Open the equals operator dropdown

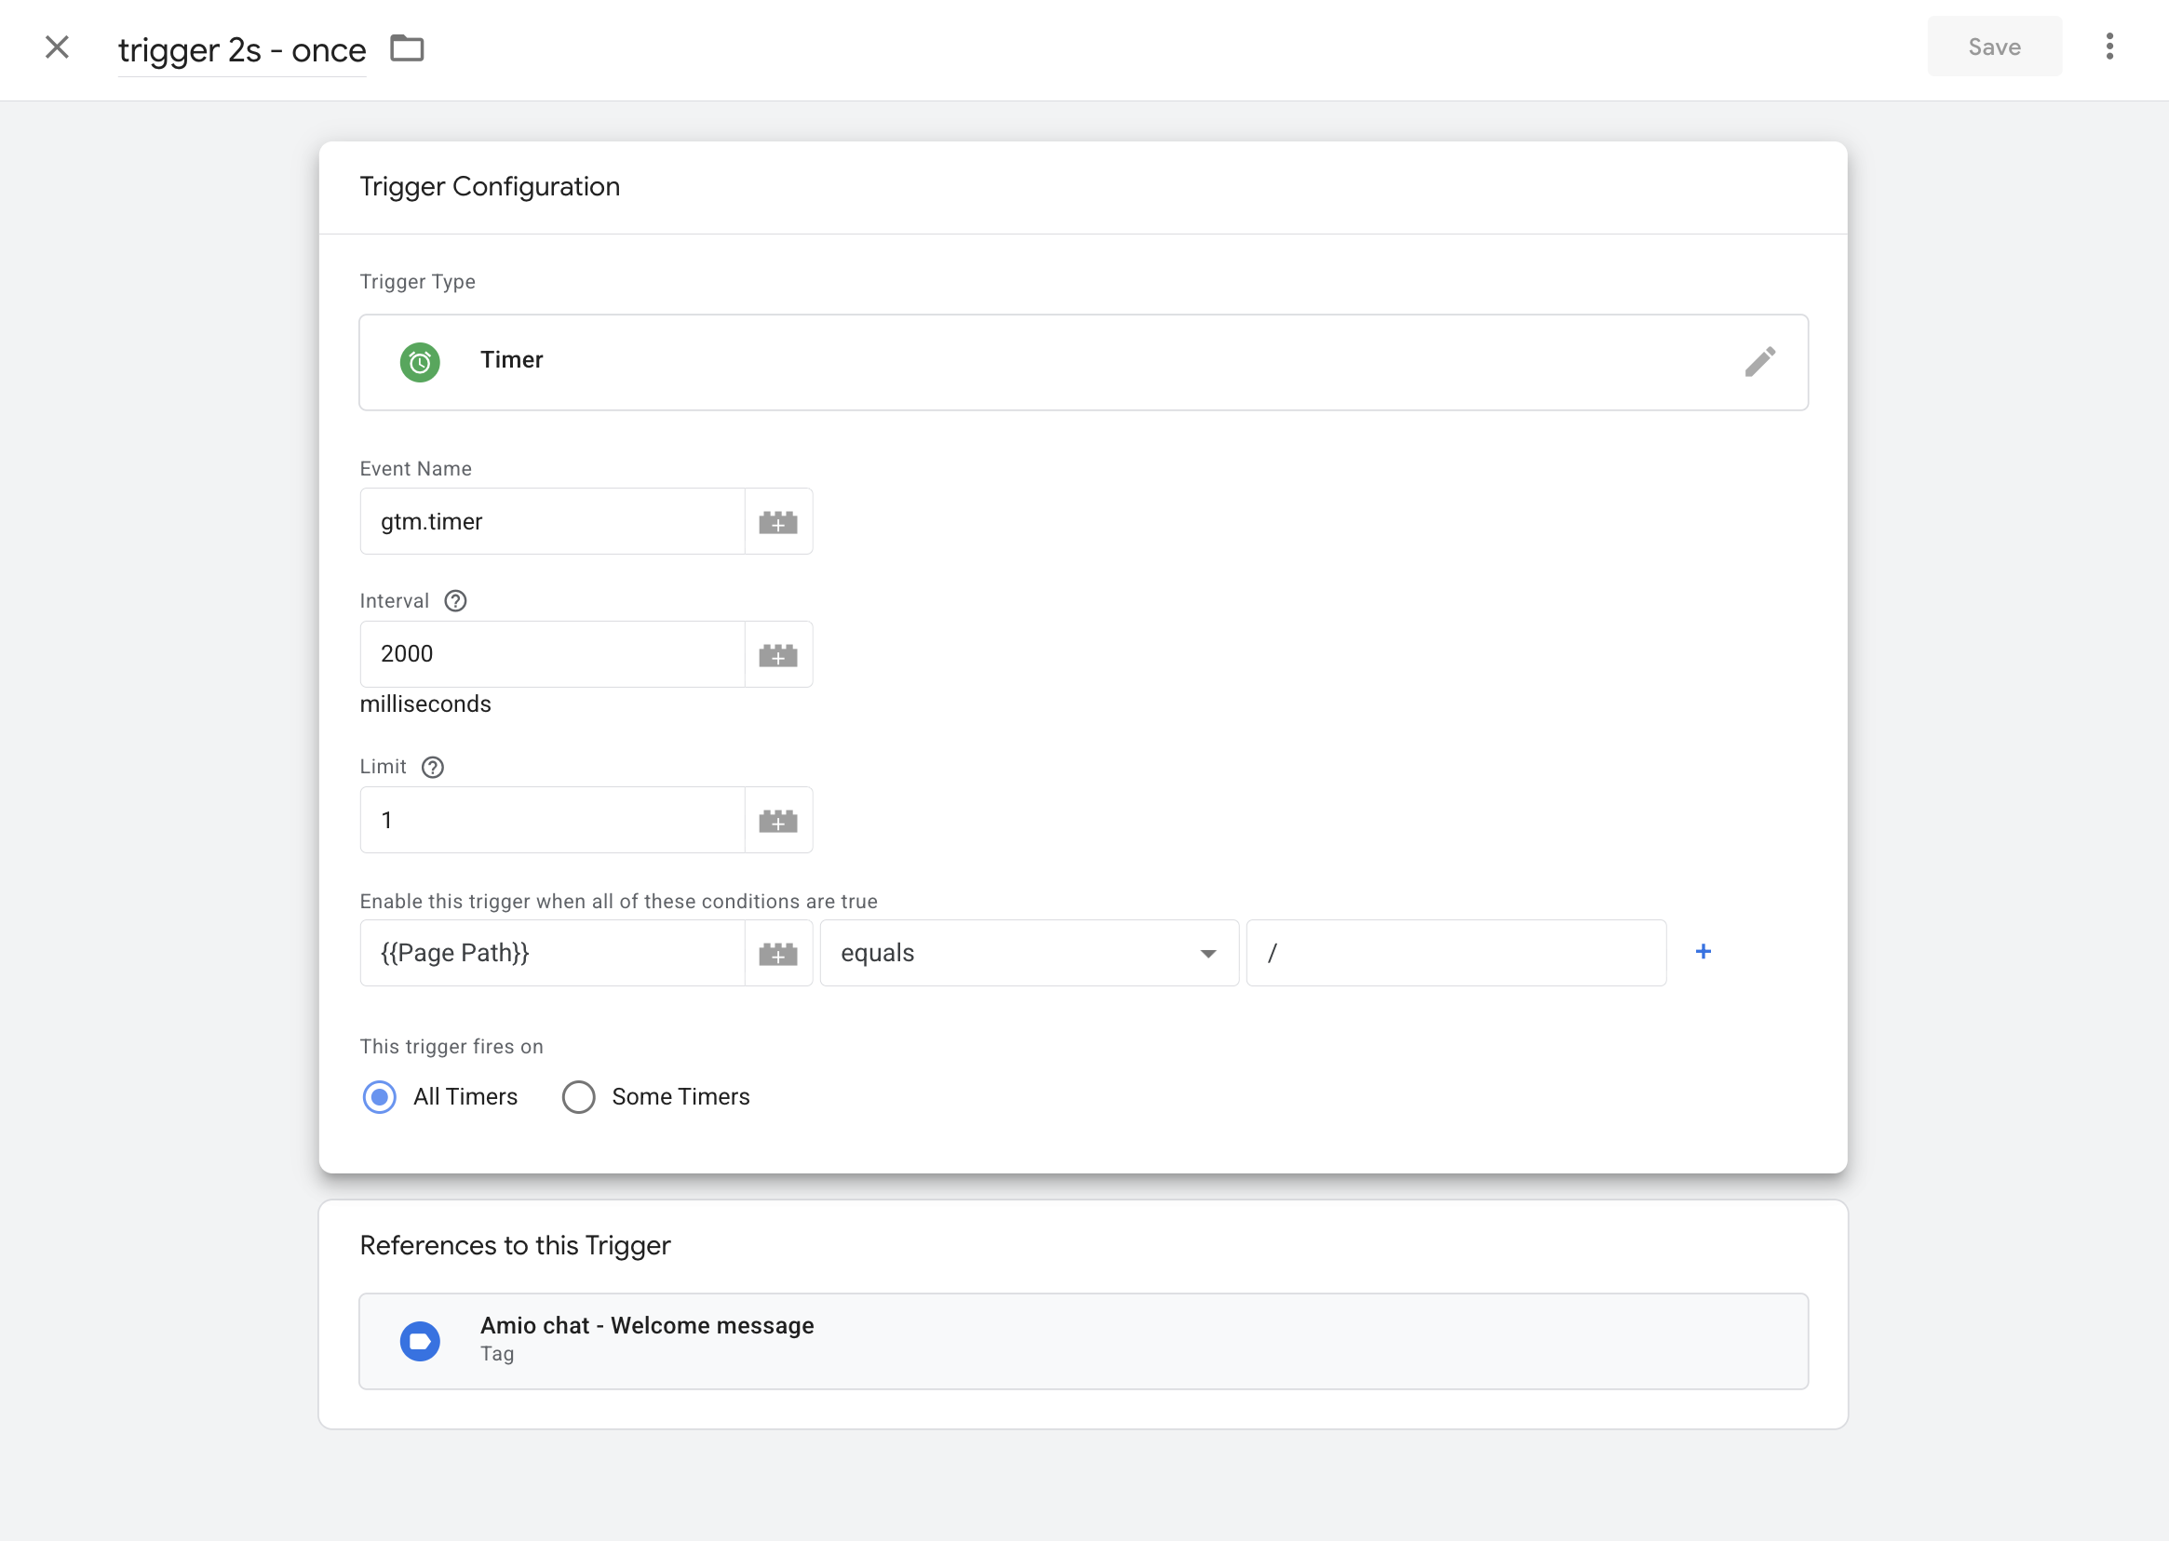[x=1028, y=953]
